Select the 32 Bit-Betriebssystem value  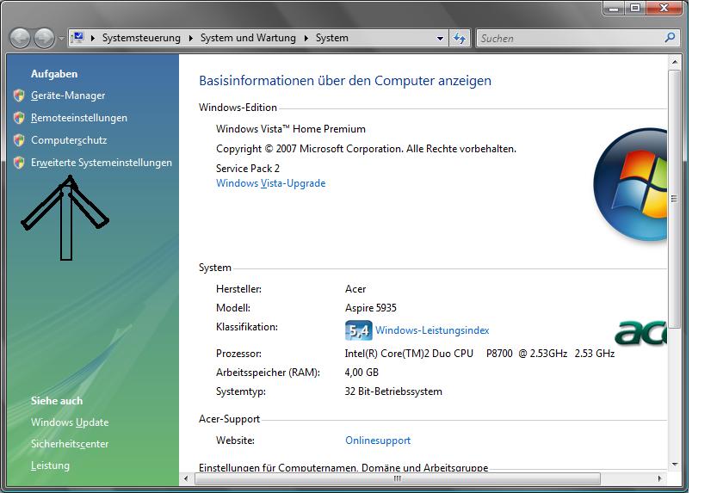[x=393, y=391]
